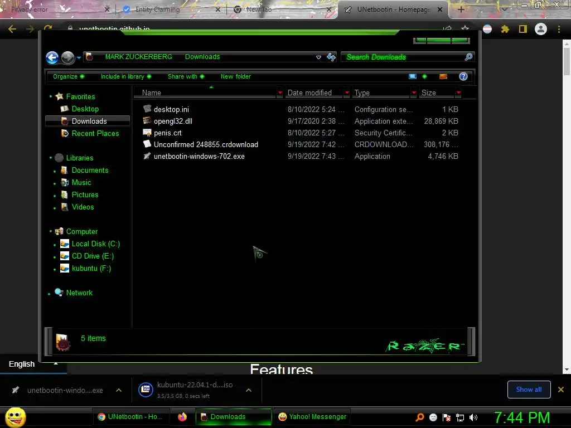
Task: Select the opengl32.dll file
Action: tap(173, 121)
